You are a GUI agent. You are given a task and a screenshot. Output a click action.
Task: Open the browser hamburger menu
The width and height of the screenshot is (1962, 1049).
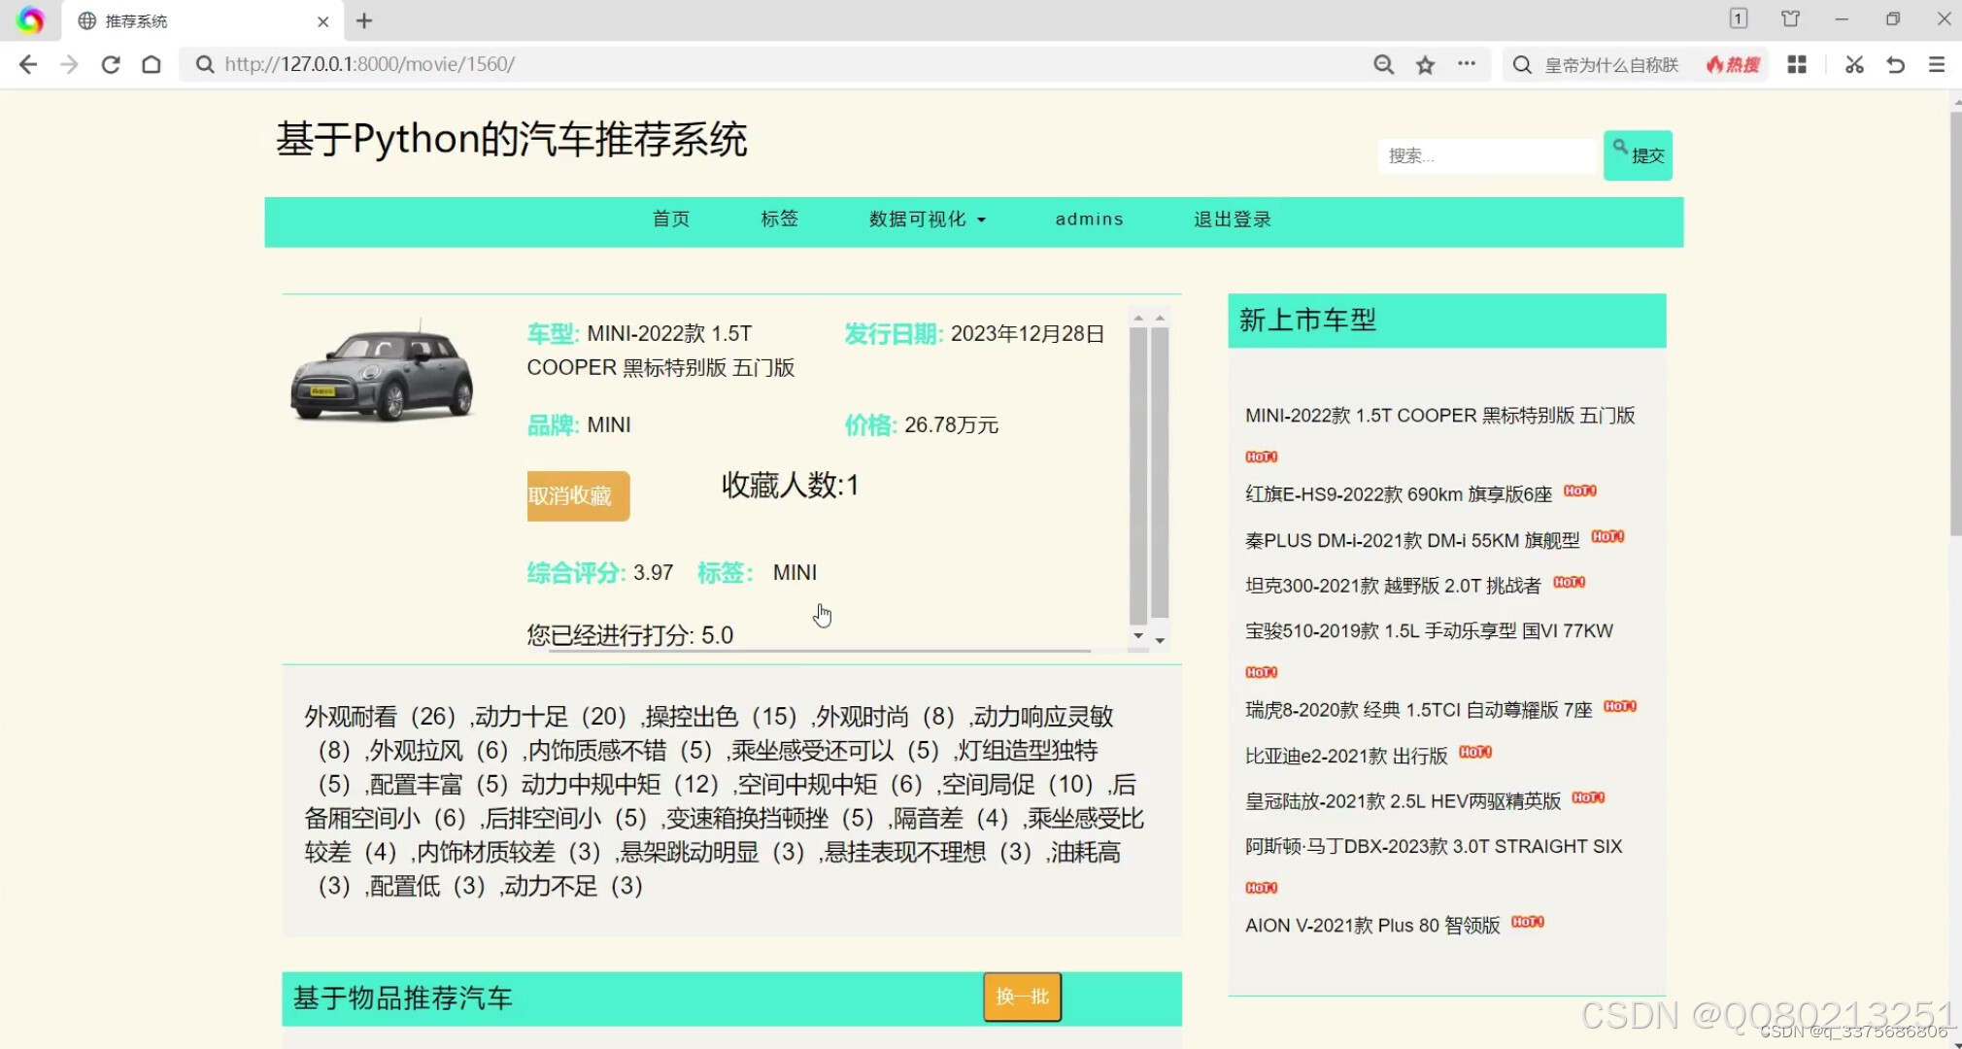coord(1939,64)
